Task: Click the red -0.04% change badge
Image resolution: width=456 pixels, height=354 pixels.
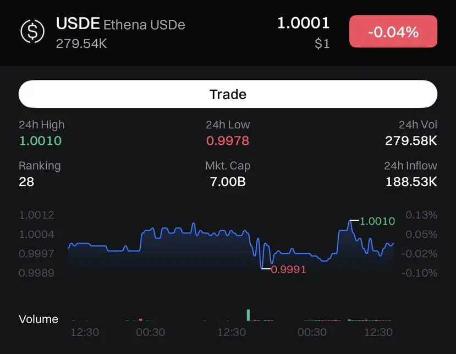Action: click(x=393, y=31)
